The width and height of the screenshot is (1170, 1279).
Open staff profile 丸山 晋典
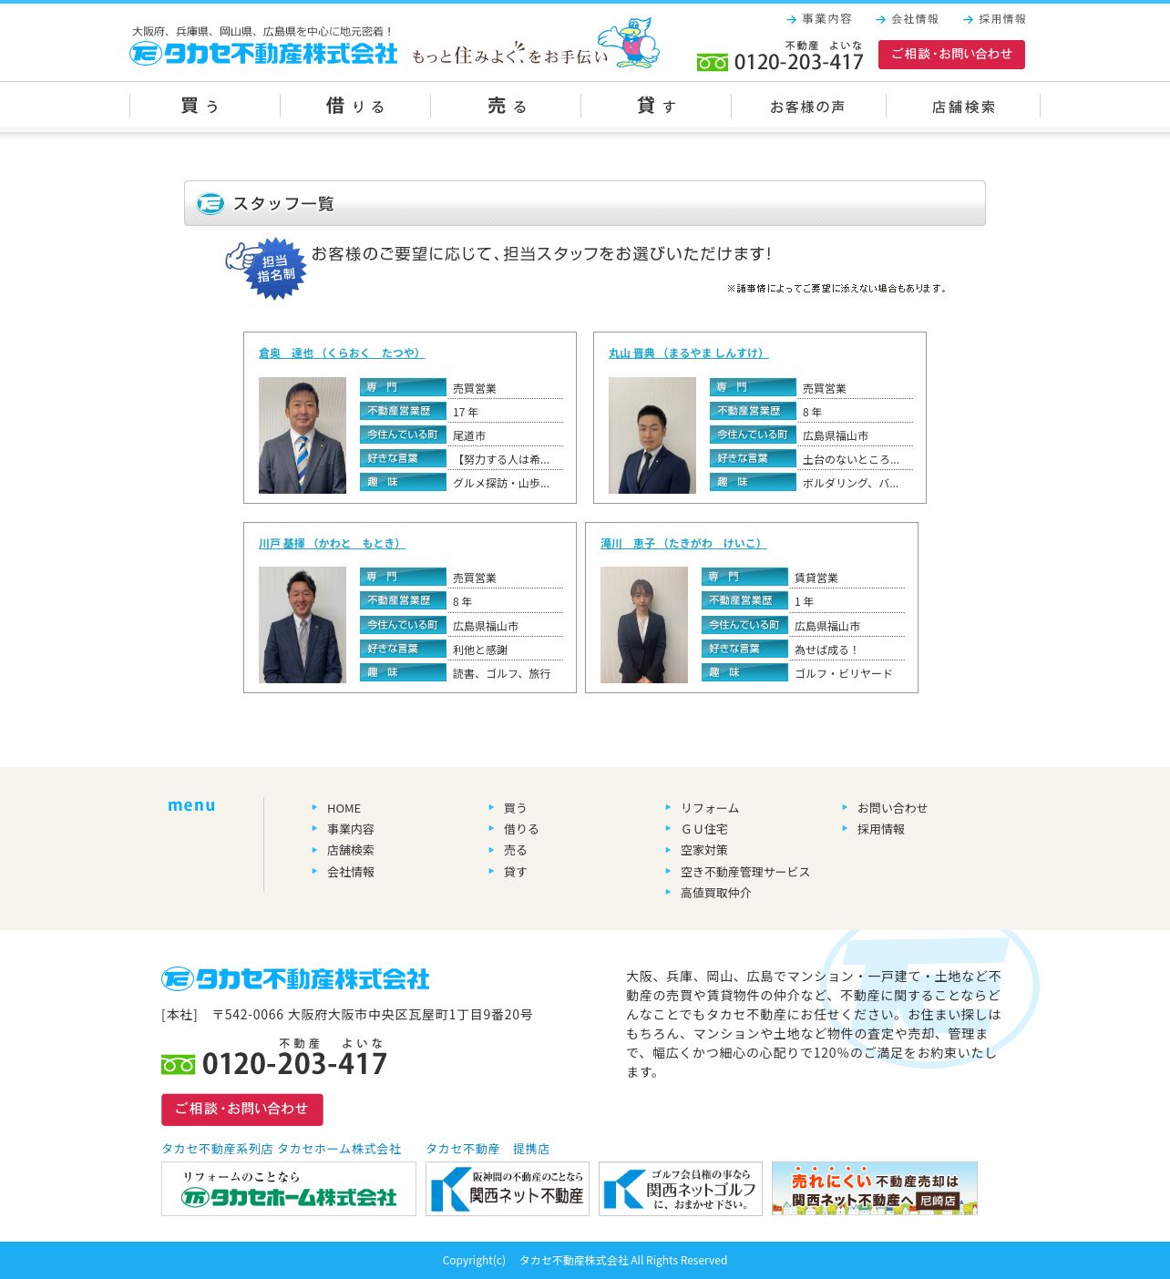[x=689, y=353]
